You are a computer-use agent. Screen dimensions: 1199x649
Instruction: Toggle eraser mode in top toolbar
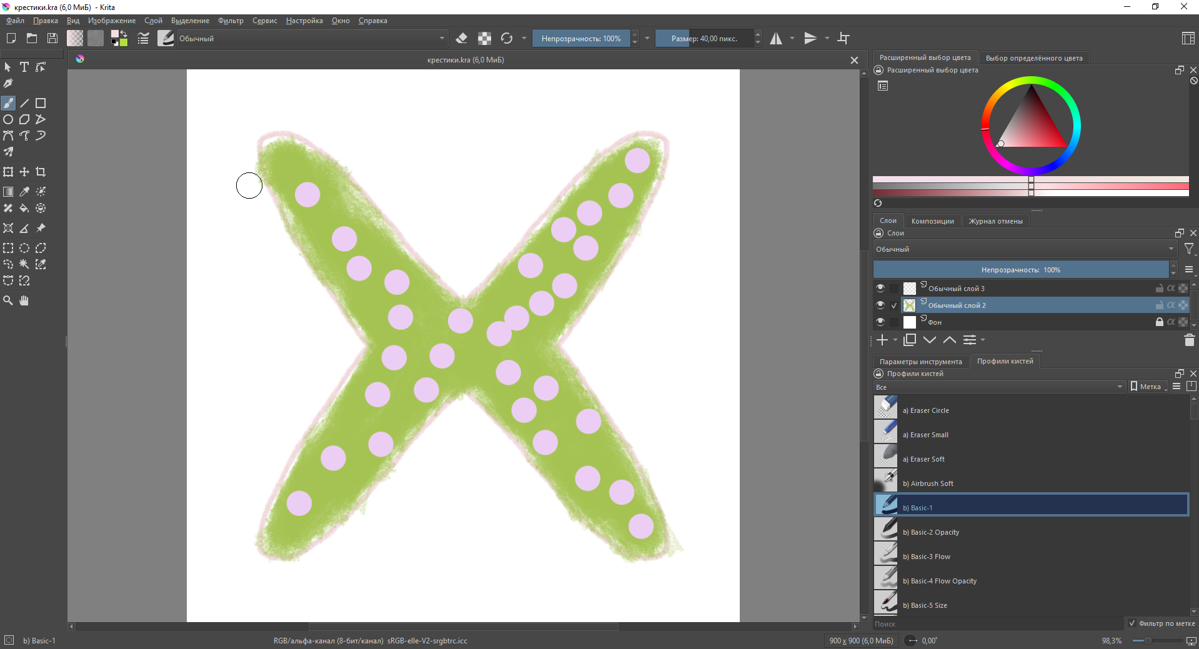pyautogui.click(x=462, y=38)
